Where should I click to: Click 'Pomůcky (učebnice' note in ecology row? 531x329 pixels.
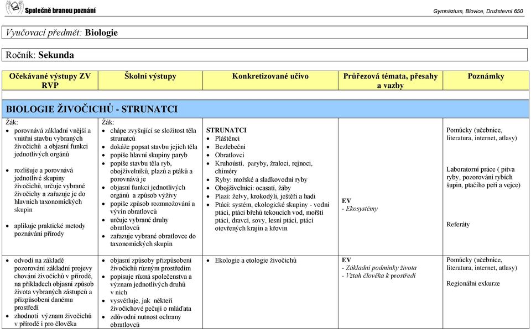coord(482,264)
